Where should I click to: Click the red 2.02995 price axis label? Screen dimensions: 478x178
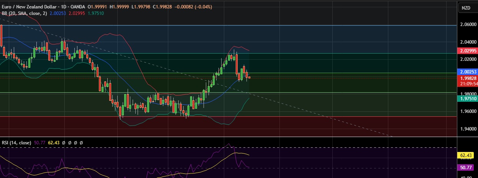[468, 51]
